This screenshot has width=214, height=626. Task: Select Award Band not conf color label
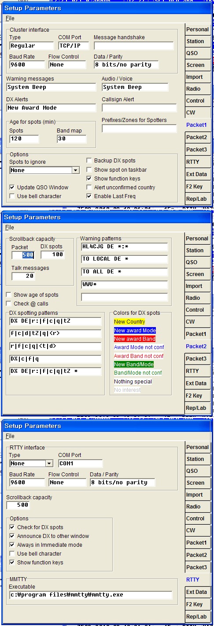point(139,356)
